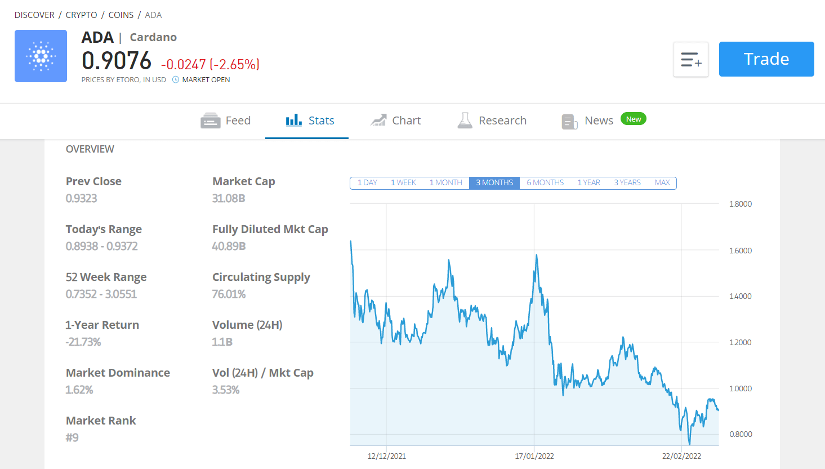This screenshot has height=469, width=825.
Task: Select the 3 YEARS chart range
Action: click(x=627, y=183)
